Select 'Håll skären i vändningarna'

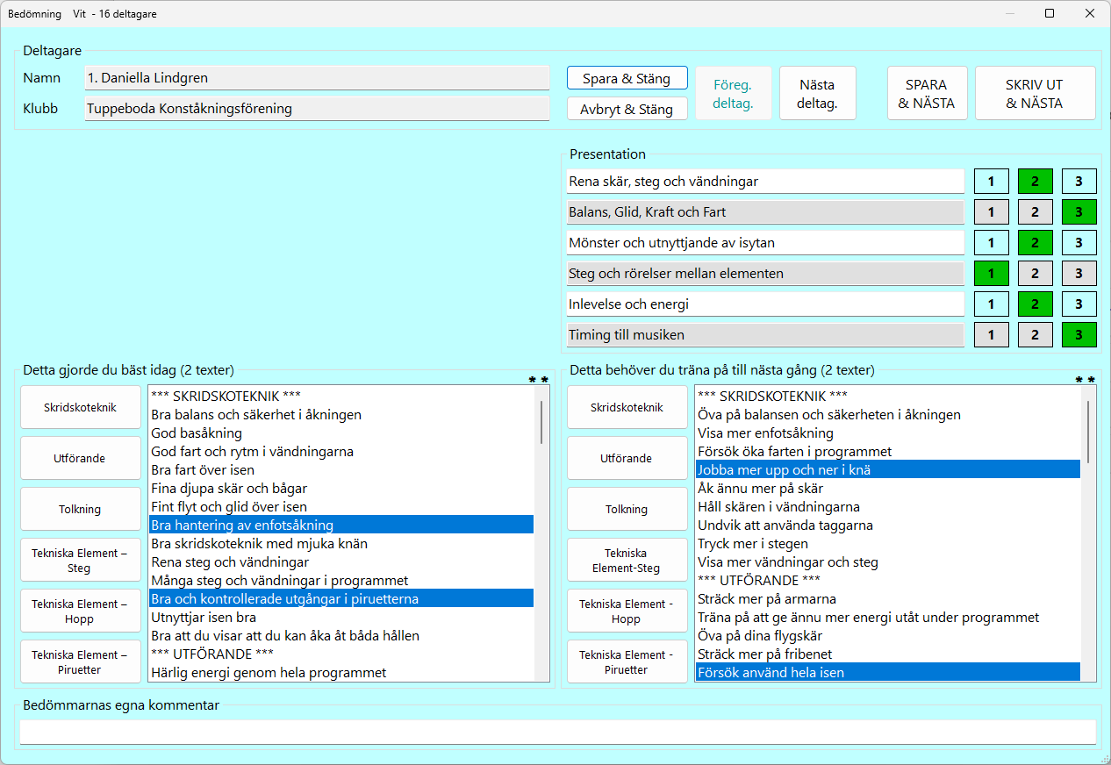pos(888,506)
